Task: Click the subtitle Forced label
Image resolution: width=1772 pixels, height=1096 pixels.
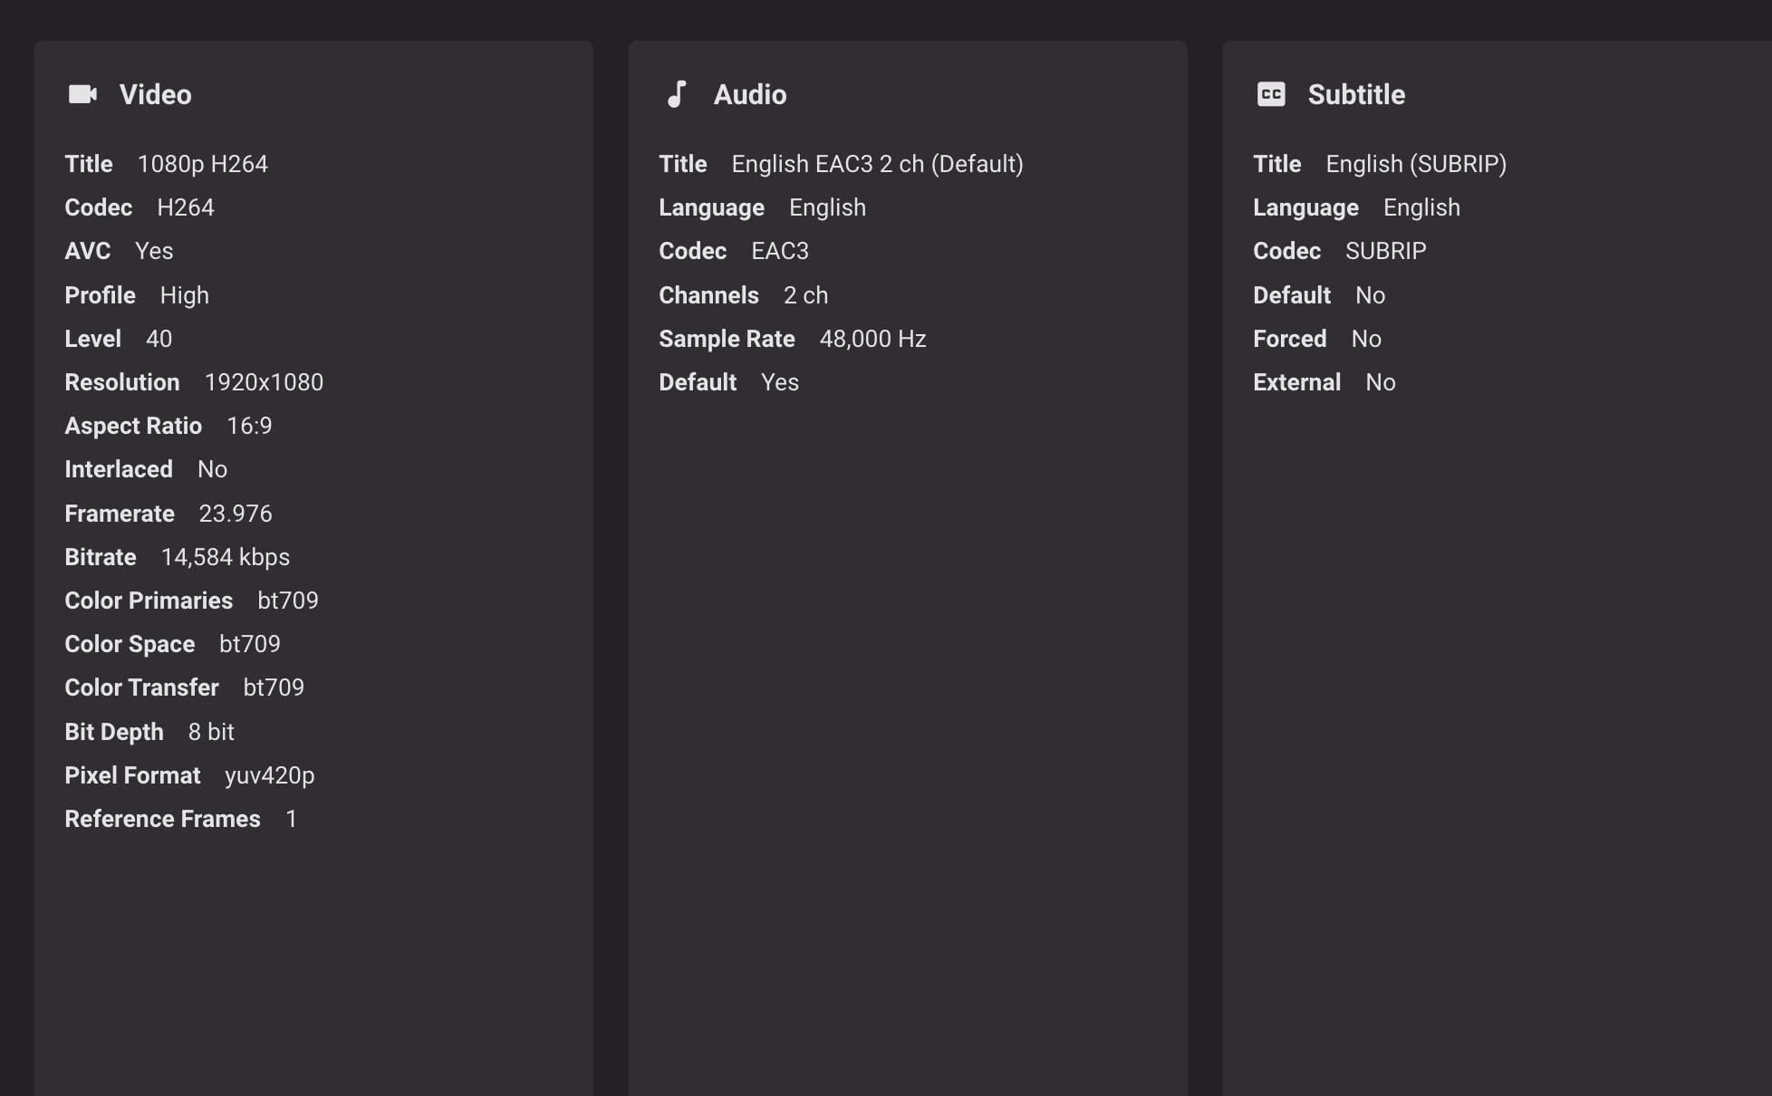Action: [x=1289, y=339]
